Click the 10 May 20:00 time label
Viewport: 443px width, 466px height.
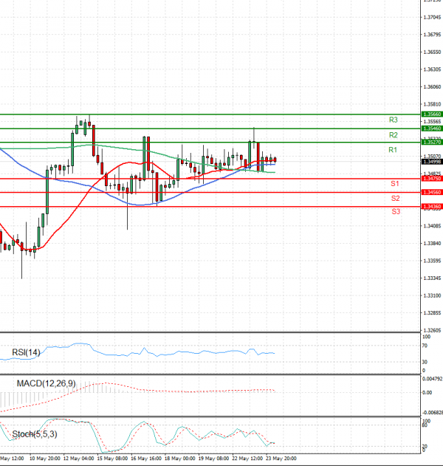[45, 459]
